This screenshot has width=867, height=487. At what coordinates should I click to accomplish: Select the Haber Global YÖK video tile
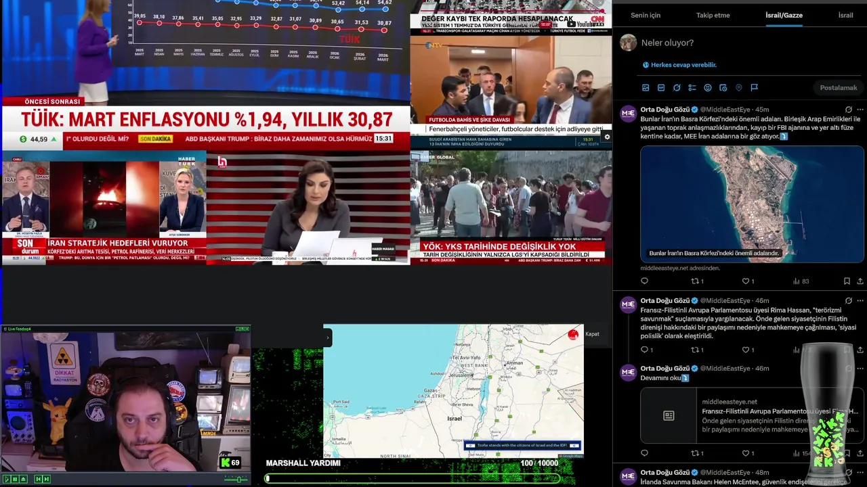tap(511, 207)
